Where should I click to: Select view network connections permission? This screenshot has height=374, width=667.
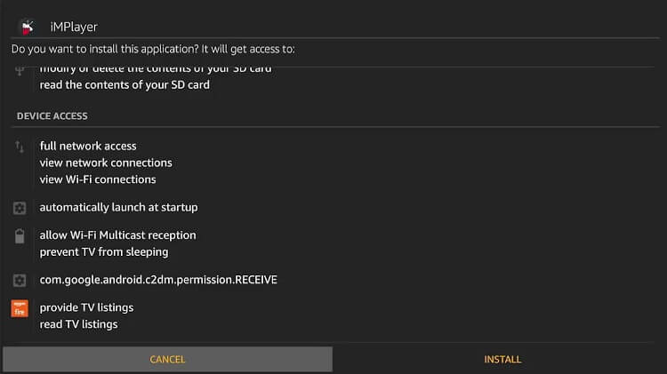[x=106, y=163]
